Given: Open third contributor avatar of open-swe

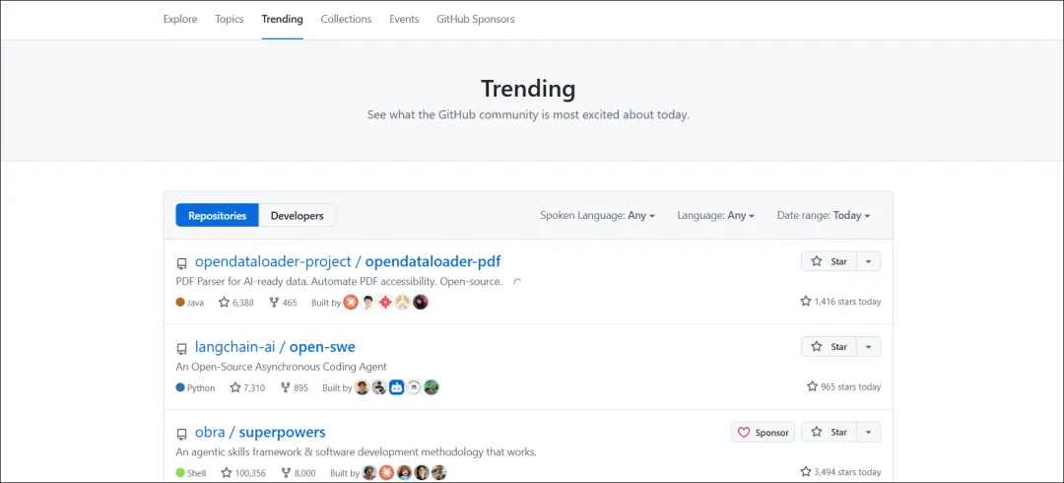Looking at the screenshot, I should coord(397,388).
